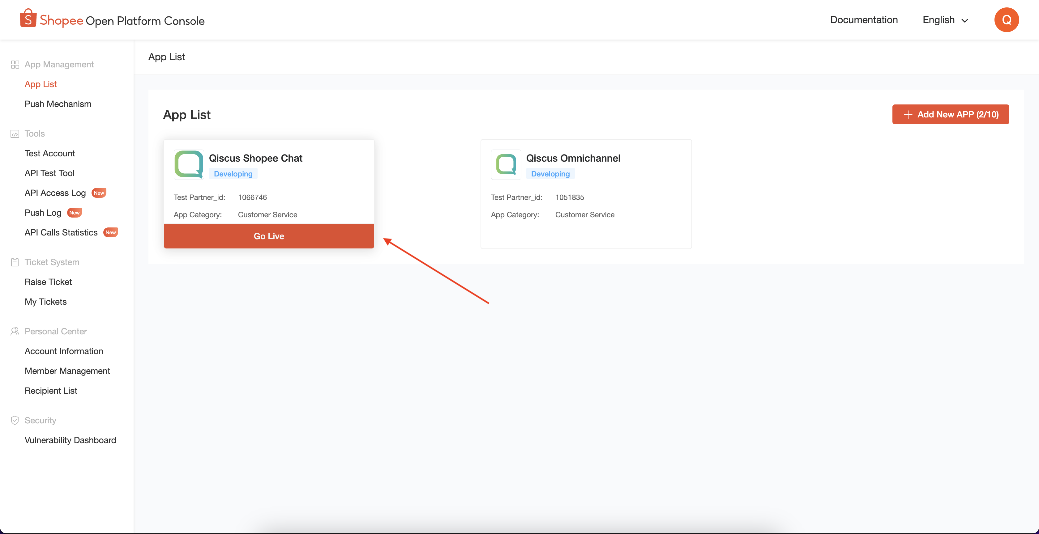Click Go Live button

click(269, 236)
